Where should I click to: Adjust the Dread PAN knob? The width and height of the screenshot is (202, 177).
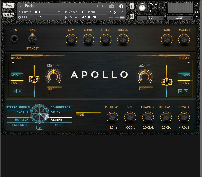coord(145,76)
